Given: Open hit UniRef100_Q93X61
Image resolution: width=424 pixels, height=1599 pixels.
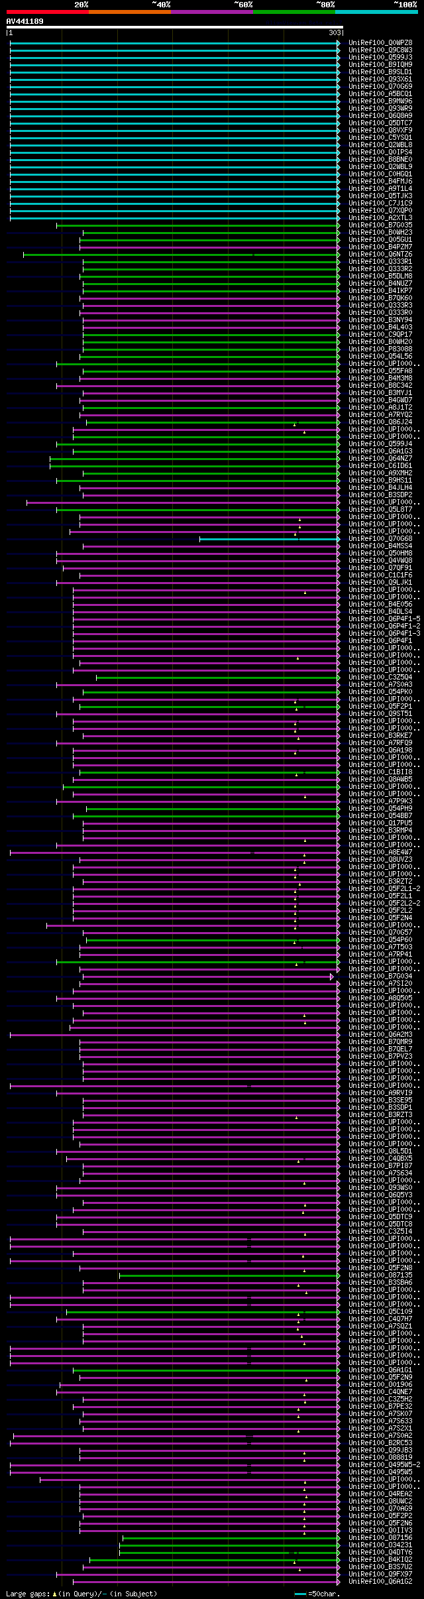Looking at the screenshot, I should [380, 79].
